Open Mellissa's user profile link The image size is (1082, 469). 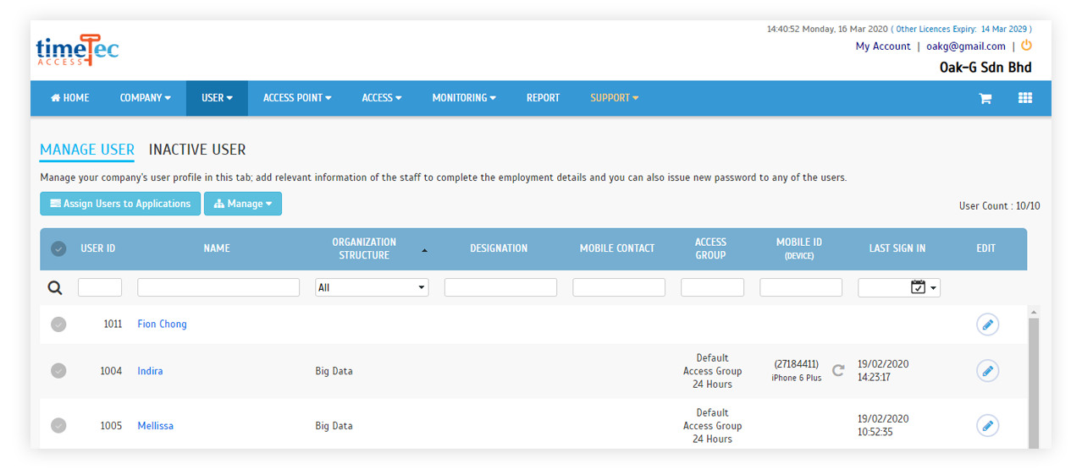pyautogui.click(x=156, y=426)
